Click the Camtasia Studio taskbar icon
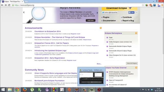The height and width of the screenshot is (92, 164). (92, 90)
